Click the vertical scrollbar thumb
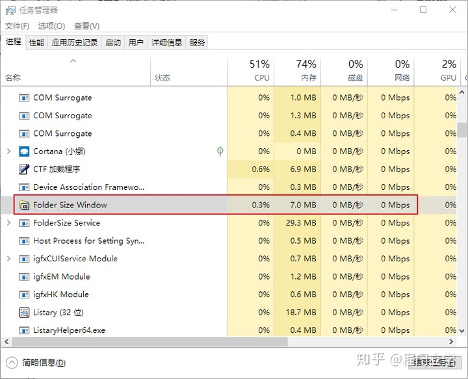Screen dimensions: 468x379 462,130
